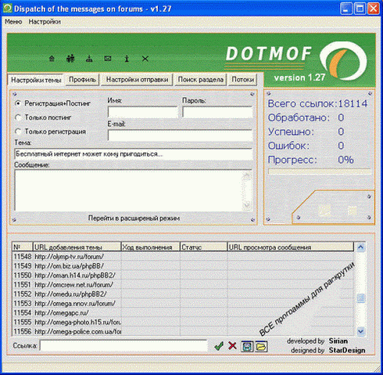
Task: Click the info icon in header
Action: click(x=127, y=59)
